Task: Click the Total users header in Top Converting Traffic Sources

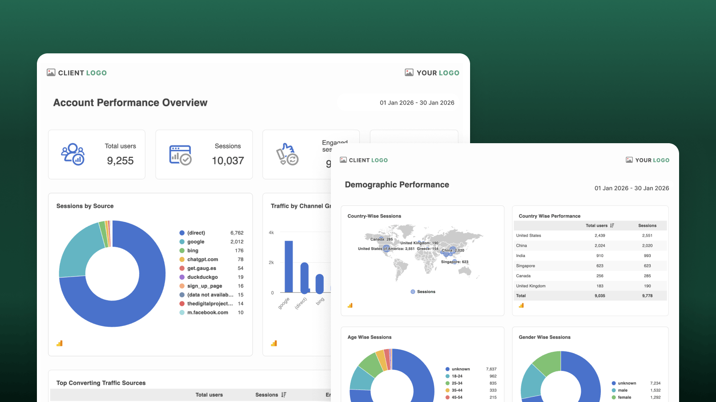Action: 209,395
